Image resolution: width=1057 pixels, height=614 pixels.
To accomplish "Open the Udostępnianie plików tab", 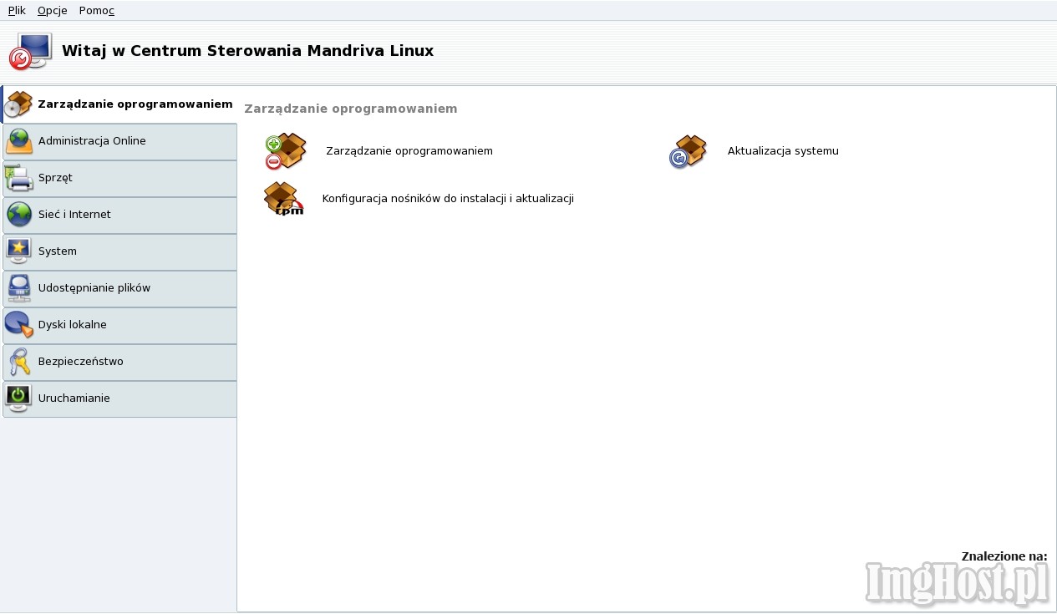I will click(x=119, y=288).
